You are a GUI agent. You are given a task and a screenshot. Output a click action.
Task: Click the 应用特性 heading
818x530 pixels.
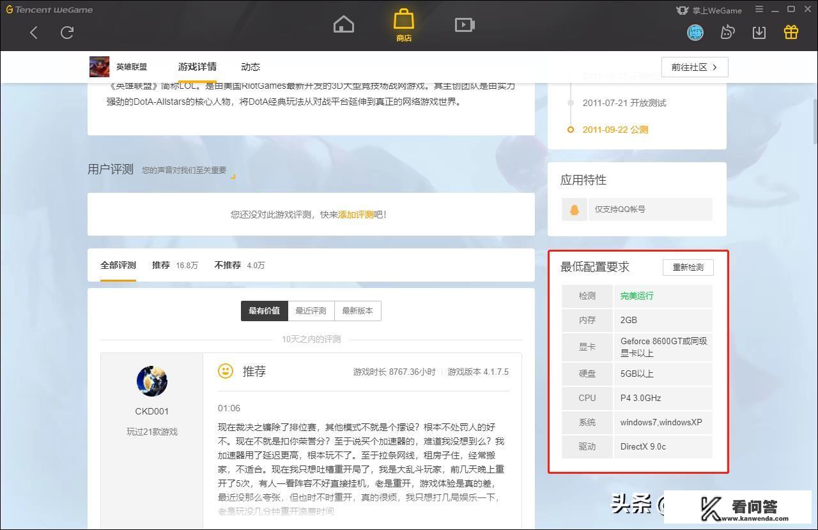click(583, 180)
